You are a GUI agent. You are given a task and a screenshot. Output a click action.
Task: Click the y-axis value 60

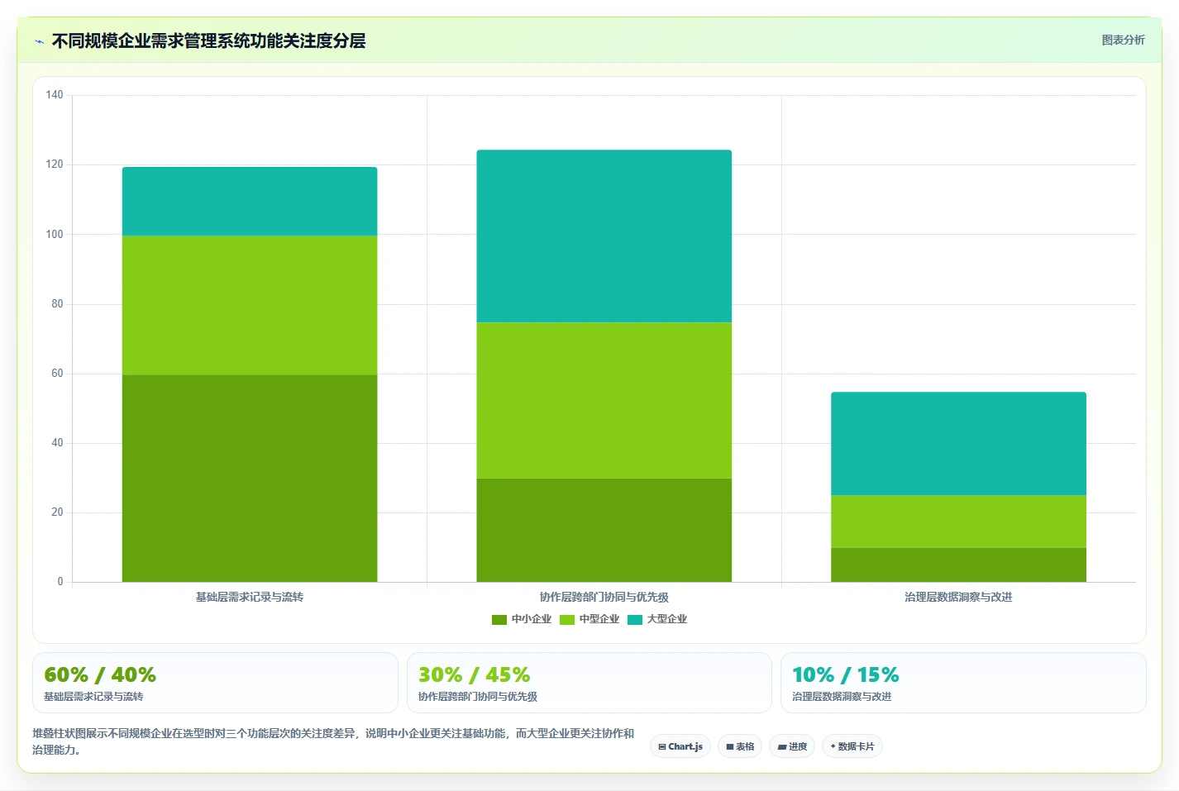[x=57, y=374]
